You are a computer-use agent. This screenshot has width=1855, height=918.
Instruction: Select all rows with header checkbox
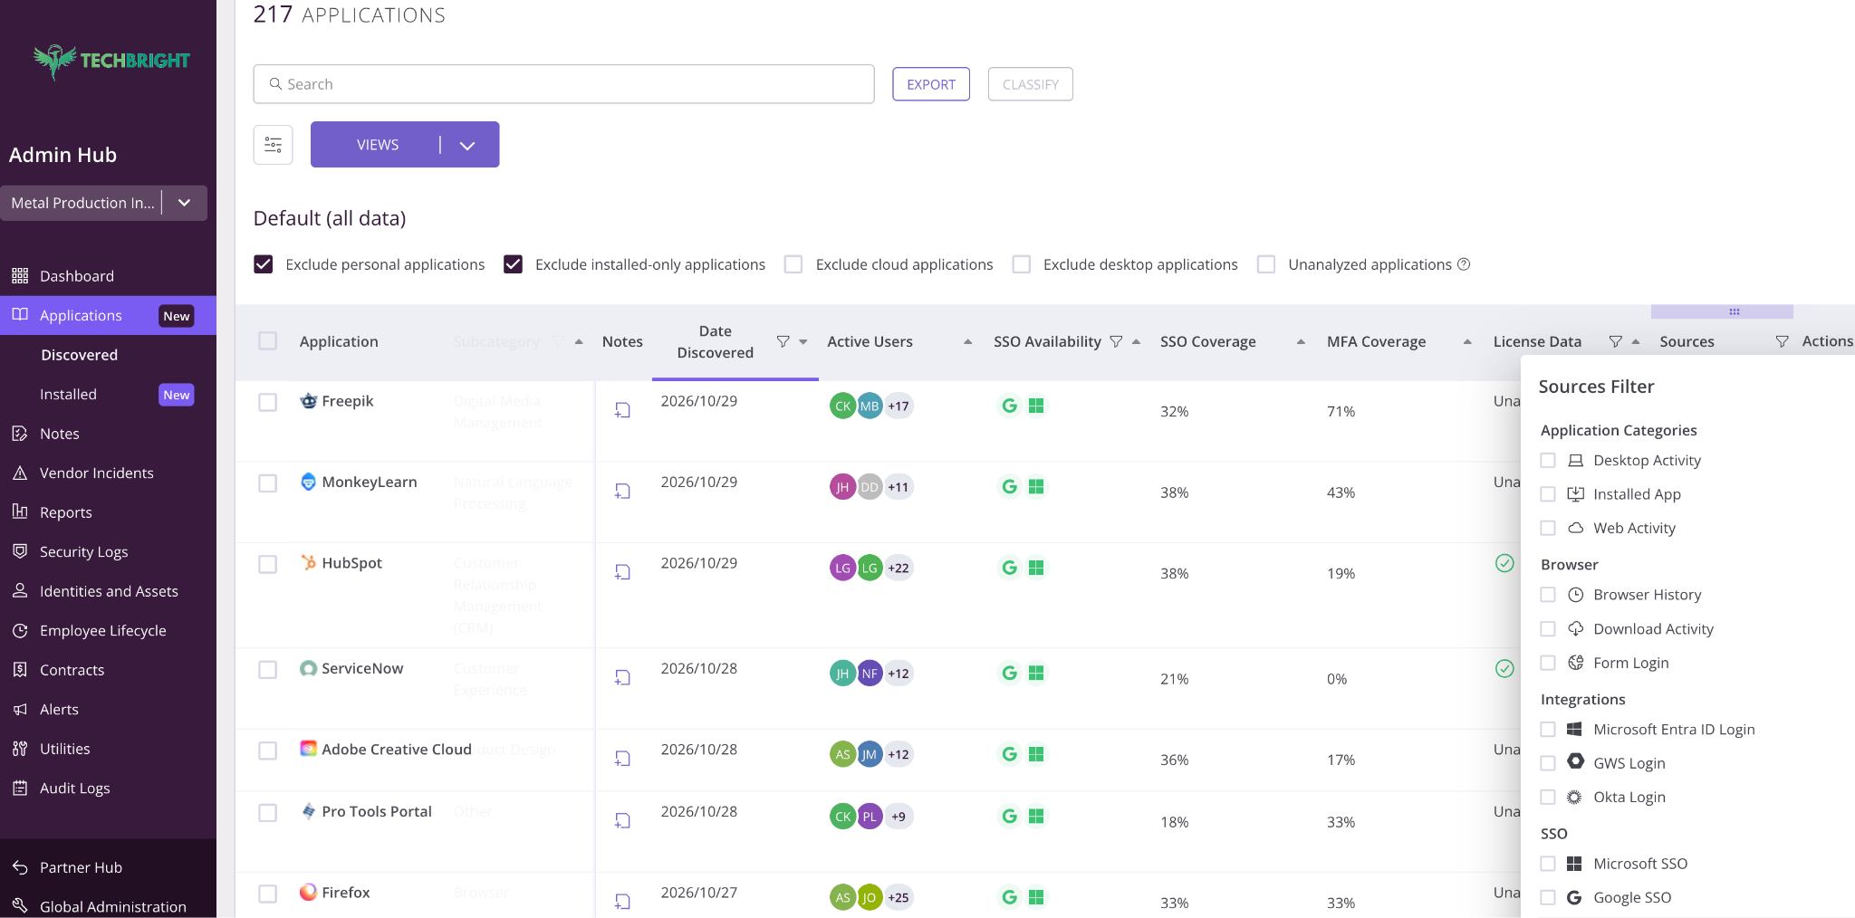[268, 341]
